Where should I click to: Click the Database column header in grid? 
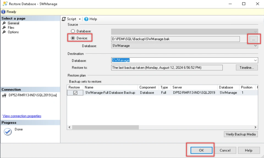(x=228, y=88)
